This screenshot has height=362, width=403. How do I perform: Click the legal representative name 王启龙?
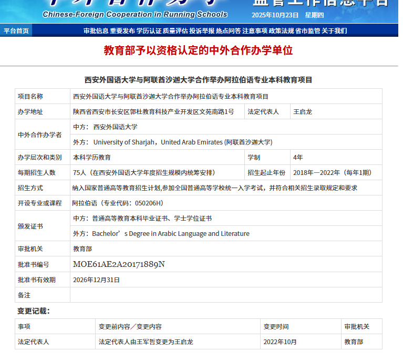(302, 112)
